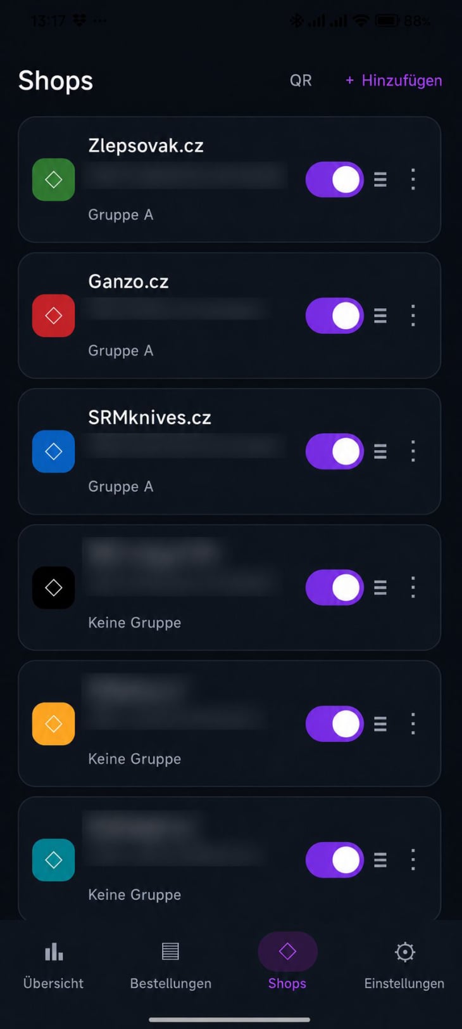Grab the reorder handle for Zlepsovak.cz

click(380, 179)
